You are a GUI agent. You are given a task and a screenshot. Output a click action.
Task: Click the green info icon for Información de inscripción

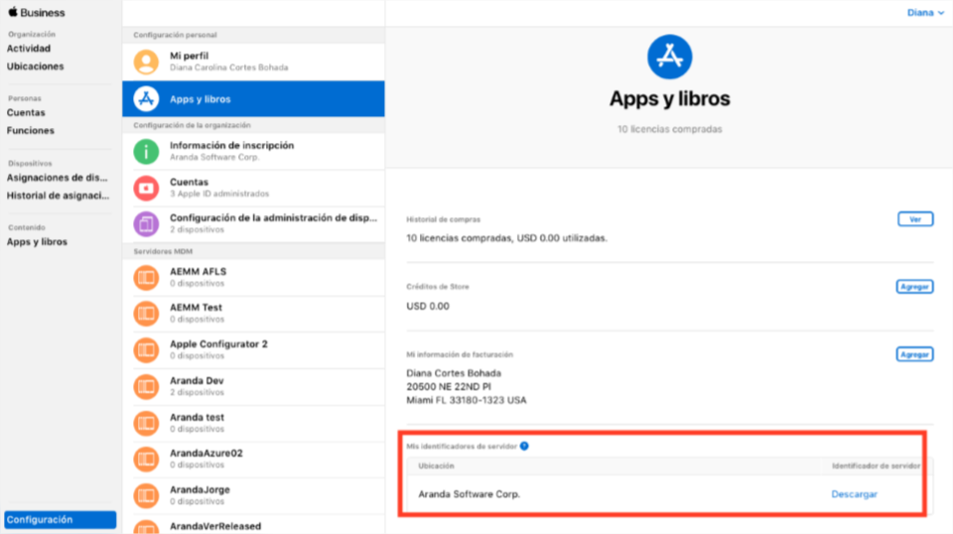point(146,151)
